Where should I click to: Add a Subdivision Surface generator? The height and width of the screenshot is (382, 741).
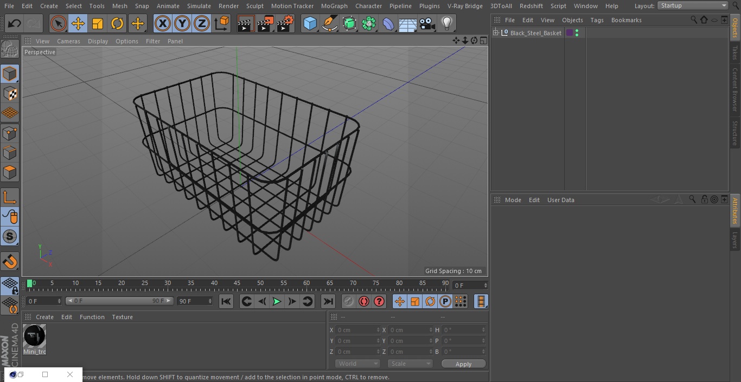pyautogui.click(x=349, y=23)
